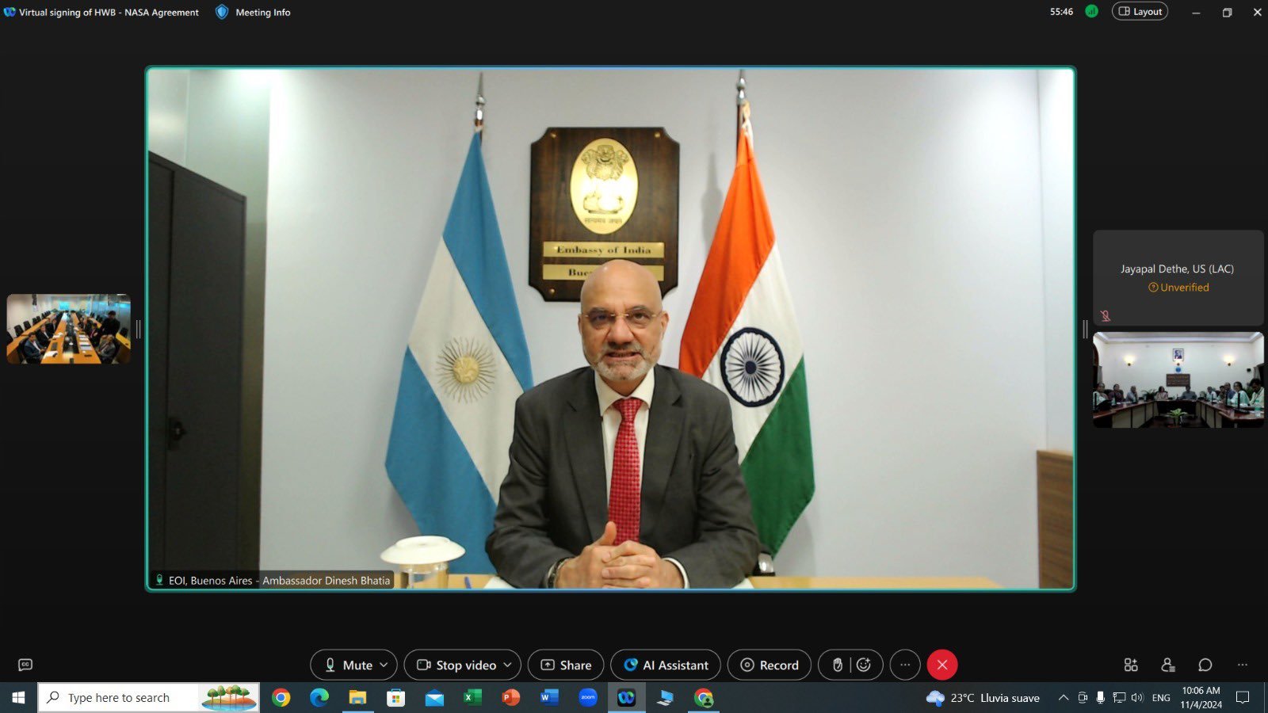Open more options in the center toolbar
Image resolution: width=1268 pixels, height=713 pixels.
pos(905,665)
